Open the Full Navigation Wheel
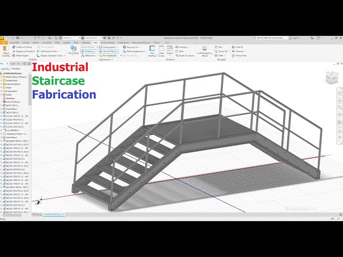The image size is (343, 257). click(x=204, y=51)
